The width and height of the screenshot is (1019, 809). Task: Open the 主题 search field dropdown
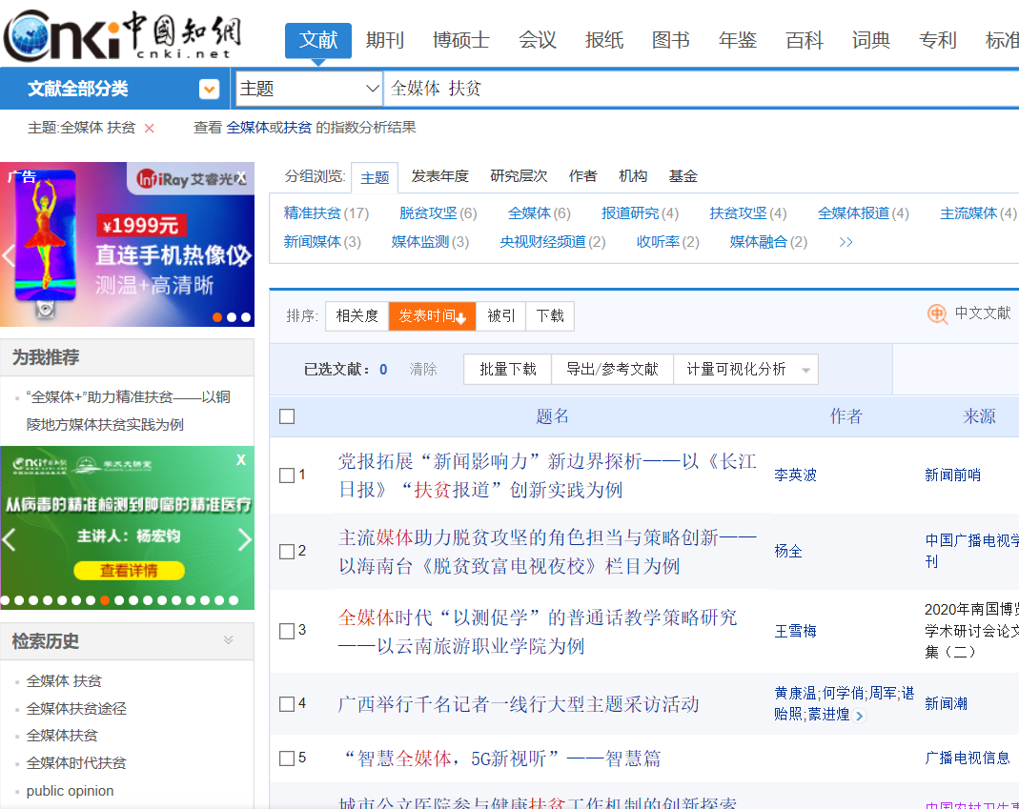[x=309, y=90]
